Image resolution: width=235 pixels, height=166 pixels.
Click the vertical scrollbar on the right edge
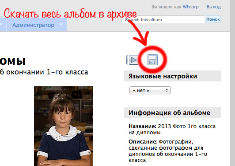(x=232, y=83)
